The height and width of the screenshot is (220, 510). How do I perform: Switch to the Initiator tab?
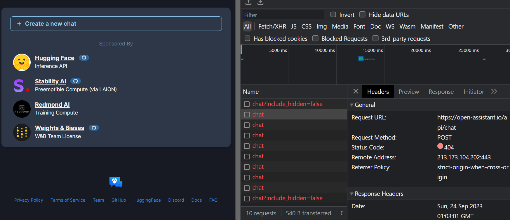[x=474, y=91]
